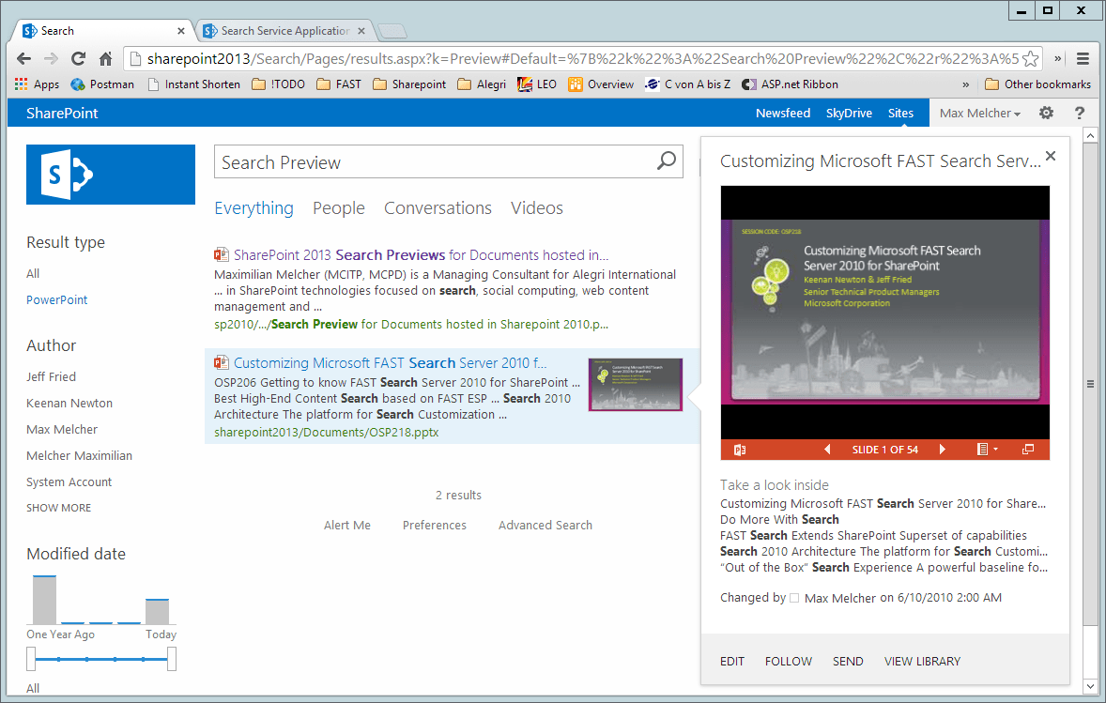Image resolution: width=1106 pixels, height=703 pixels.
Task: Open SharePoint help with the question mark icon
Action: coord(1079,113)
